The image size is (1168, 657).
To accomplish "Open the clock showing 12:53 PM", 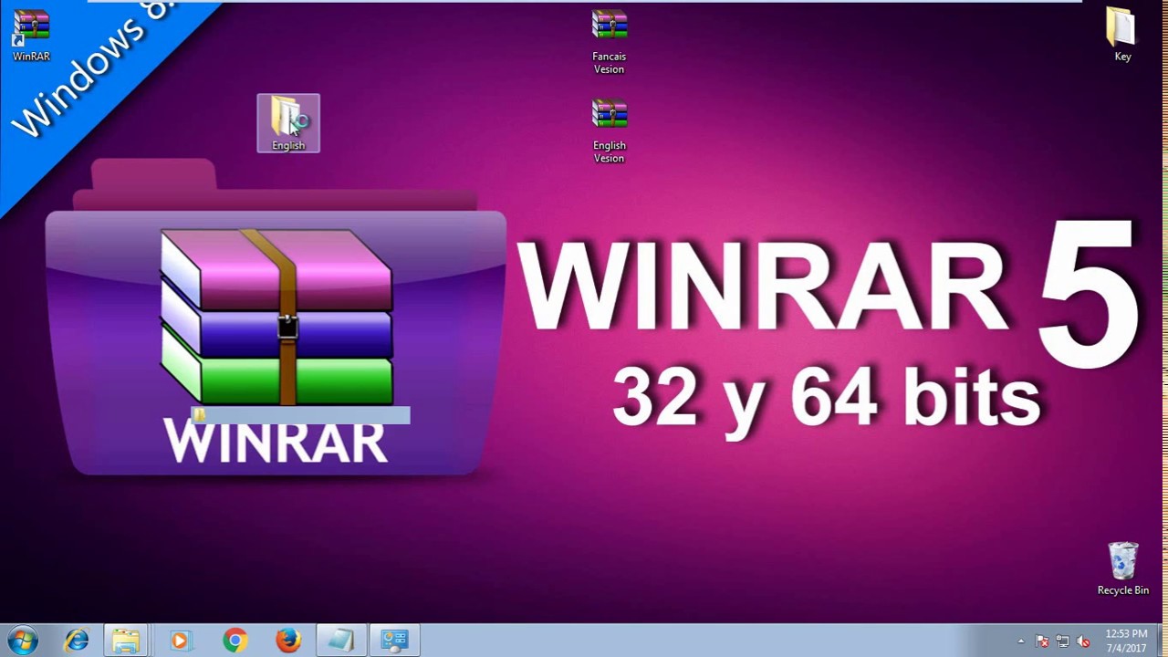I will (1126, 641).
